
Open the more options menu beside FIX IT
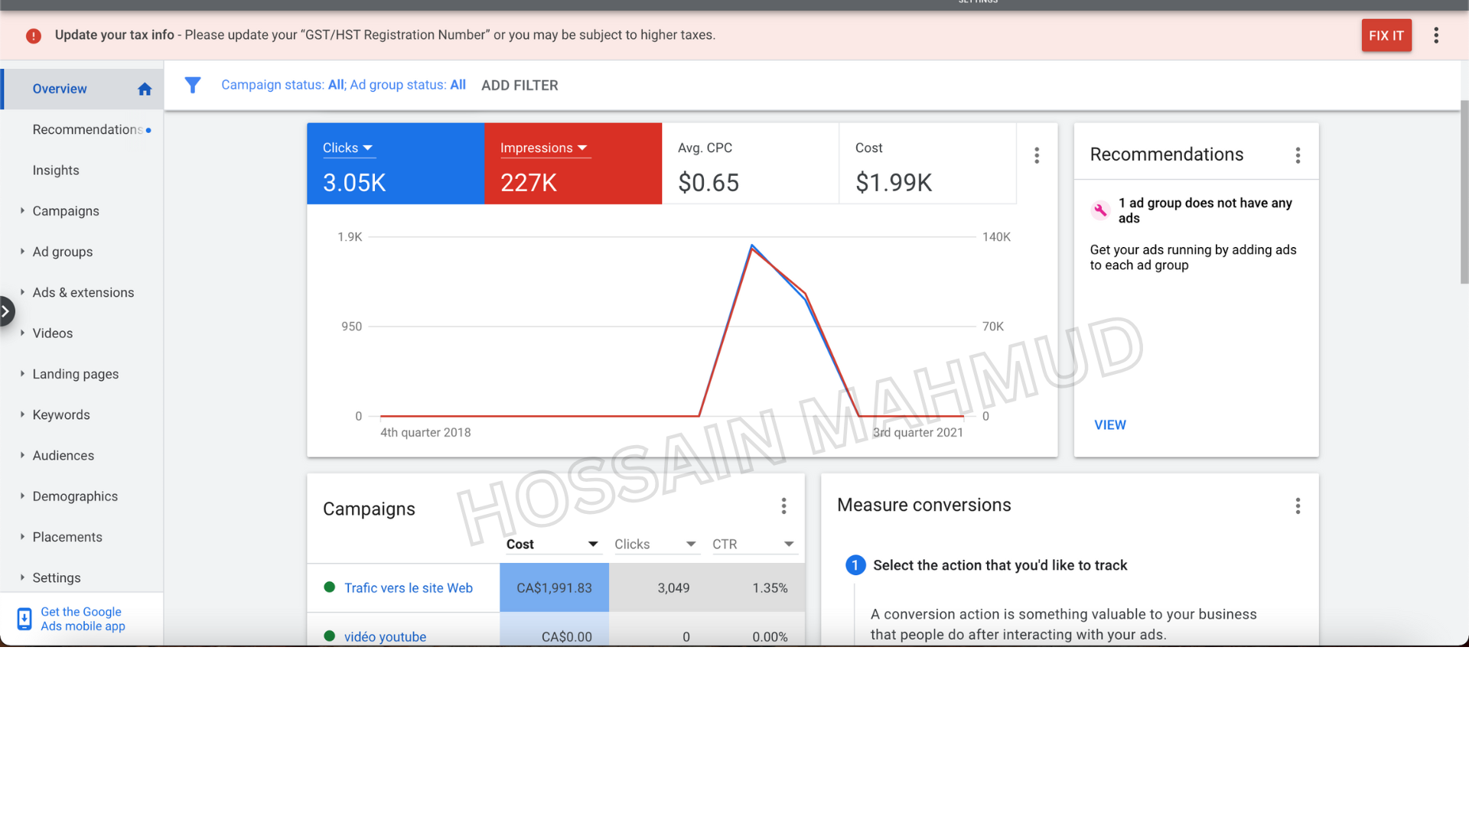tap(1436, 35)
